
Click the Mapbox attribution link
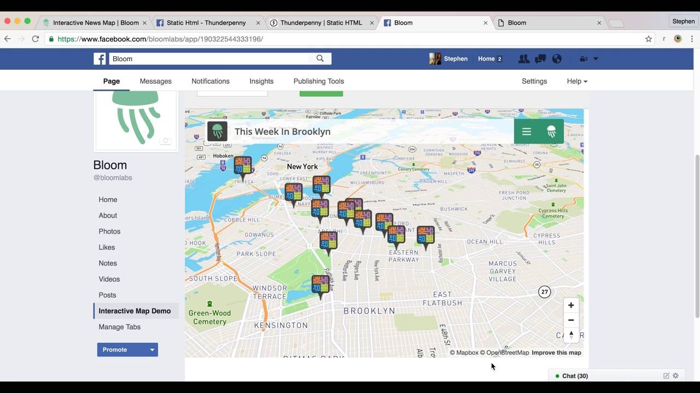pos(464,353)
